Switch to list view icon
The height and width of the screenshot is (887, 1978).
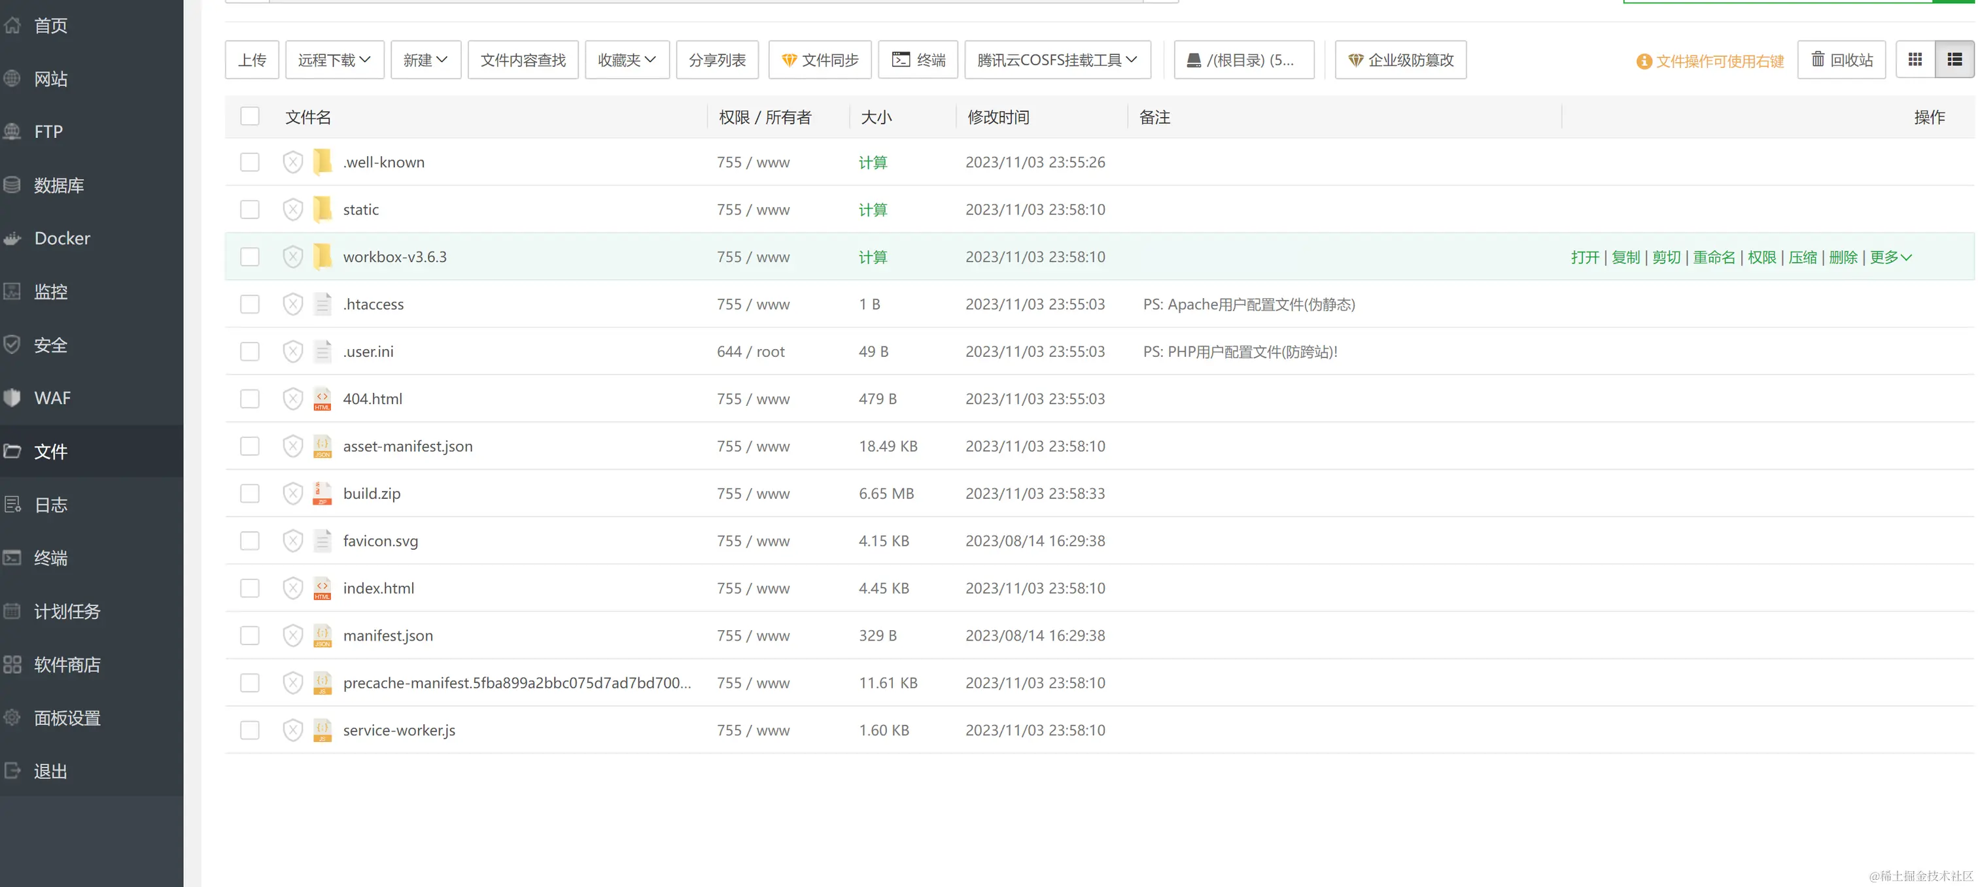point(1954,60)
